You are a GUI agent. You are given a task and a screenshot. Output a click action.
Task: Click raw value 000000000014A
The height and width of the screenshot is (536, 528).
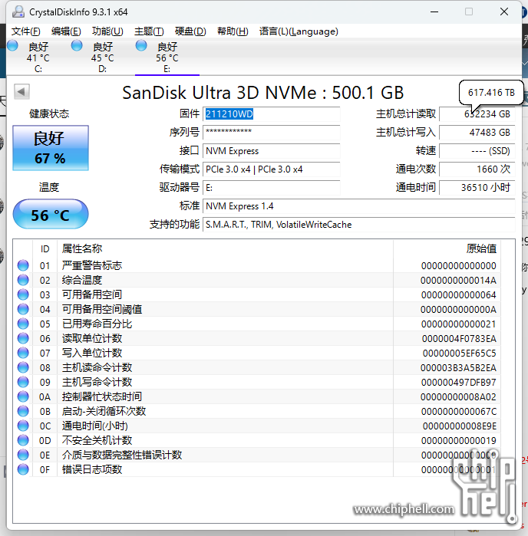click(458, 281)
